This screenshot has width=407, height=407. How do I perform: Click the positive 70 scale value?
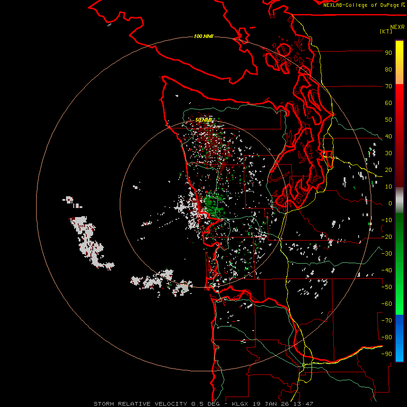pyautogui.click(x=388, y=86)
